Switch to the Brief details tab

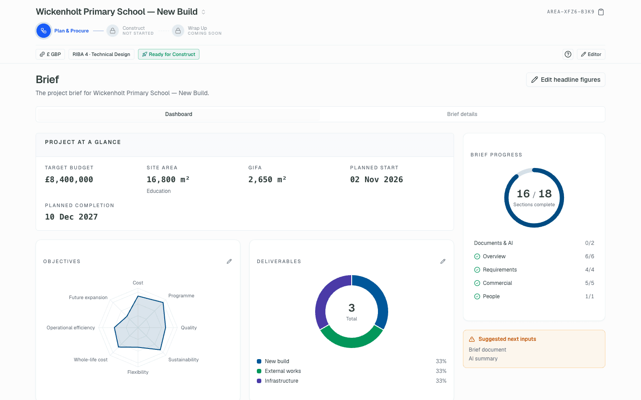coord(462,114)
